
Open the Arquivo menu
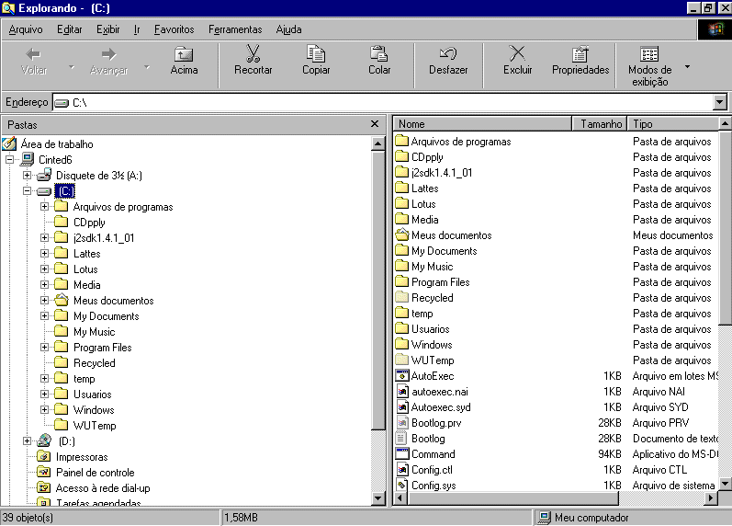(26, 29)
